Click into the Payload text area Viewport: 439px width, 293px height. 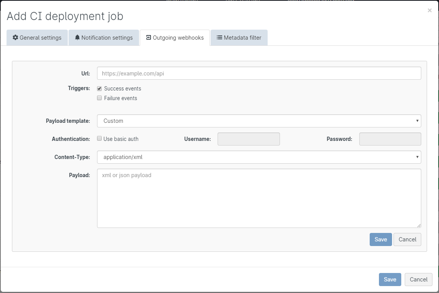click(x=259, y=198)
